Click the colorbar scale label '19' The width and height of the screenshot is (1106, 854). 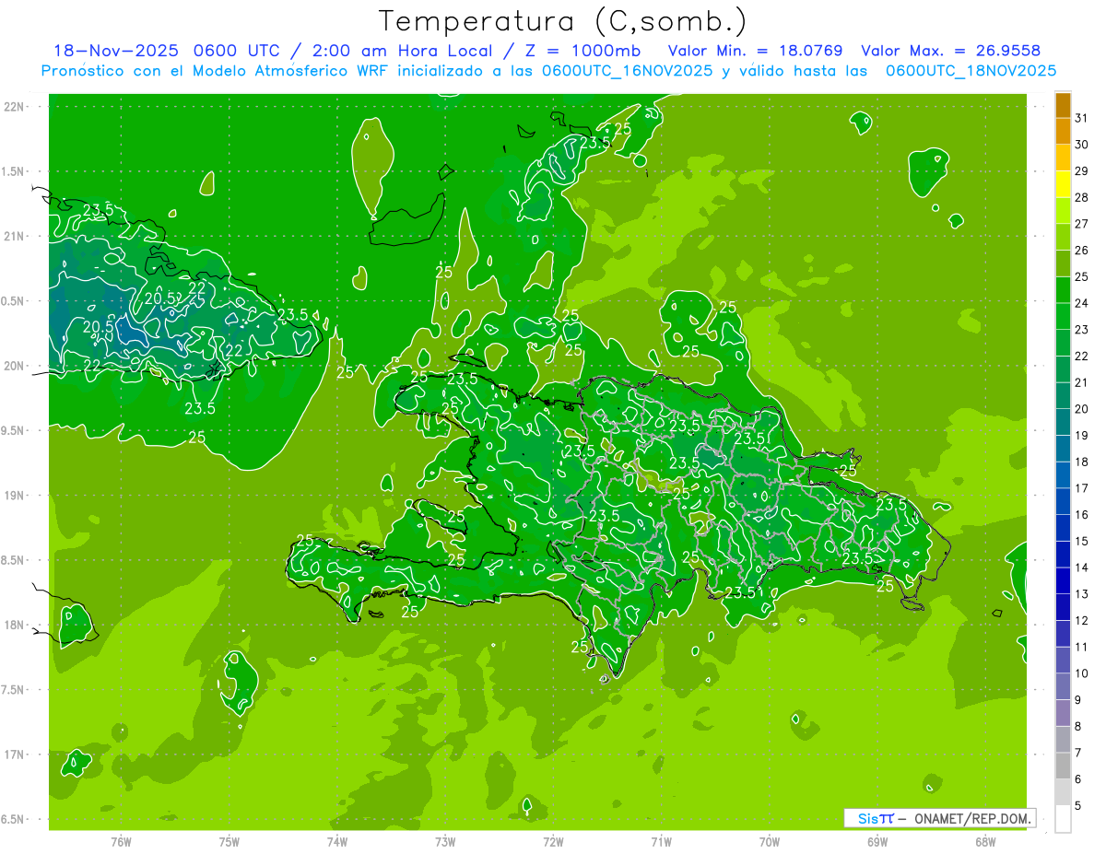(1082, 436)
